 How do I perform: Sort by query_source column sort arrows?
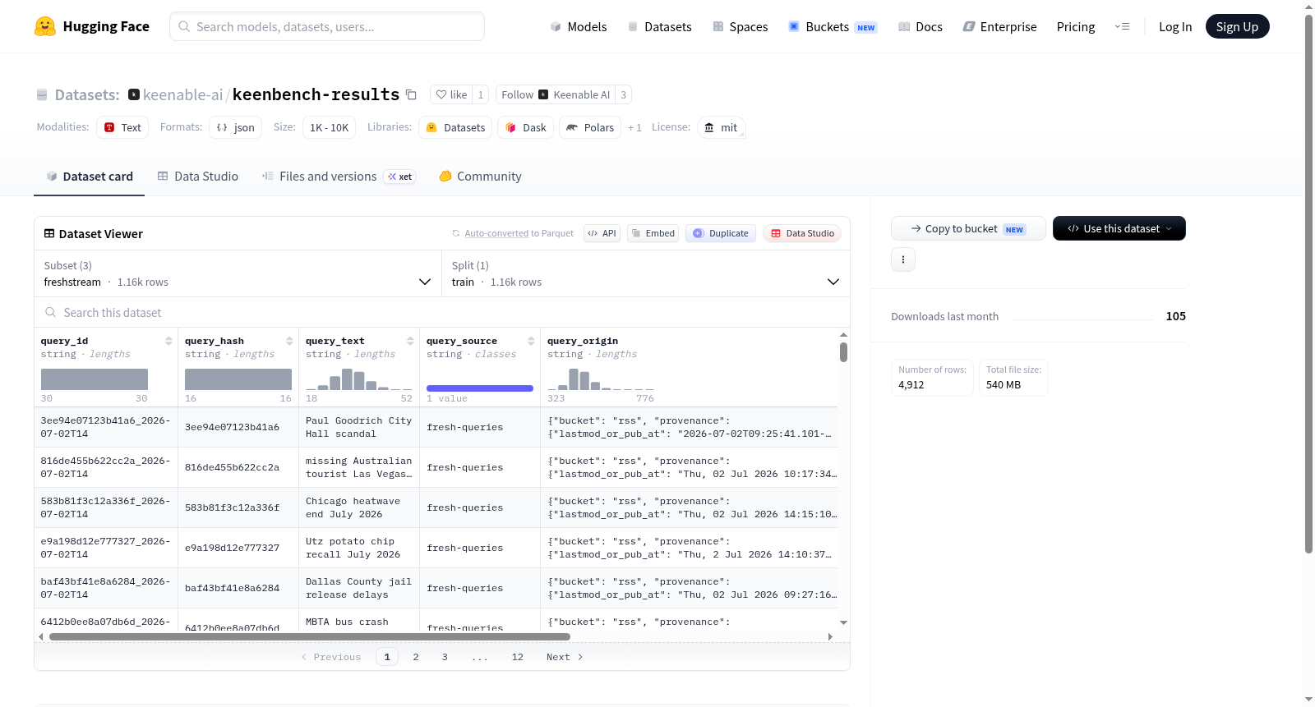[531, 341]
